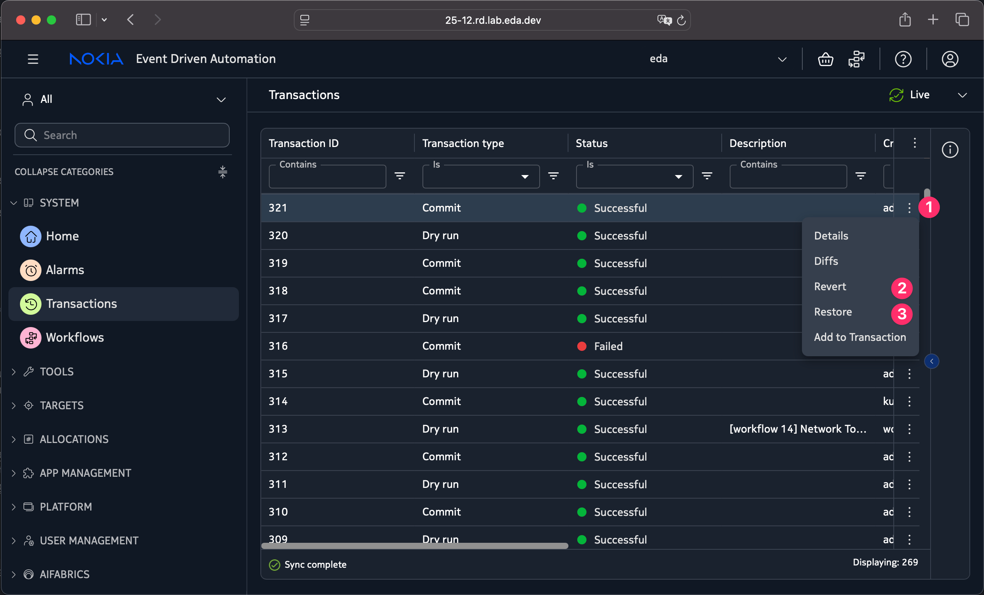Toggle the Live sync mode dropdown
Screen dimensions: 984x595
pyautogui.click(x=962, y=95)
